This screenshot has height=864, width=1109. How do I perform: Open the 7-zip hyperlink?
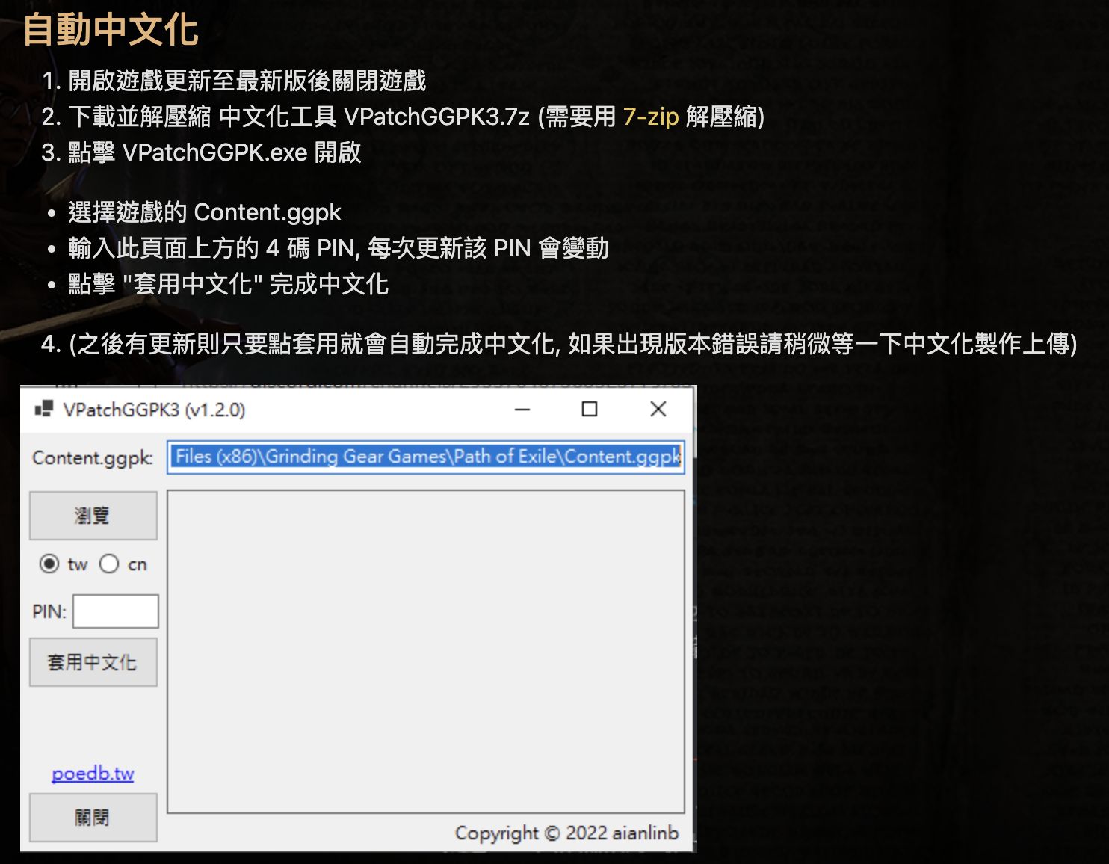coord(650,117)
